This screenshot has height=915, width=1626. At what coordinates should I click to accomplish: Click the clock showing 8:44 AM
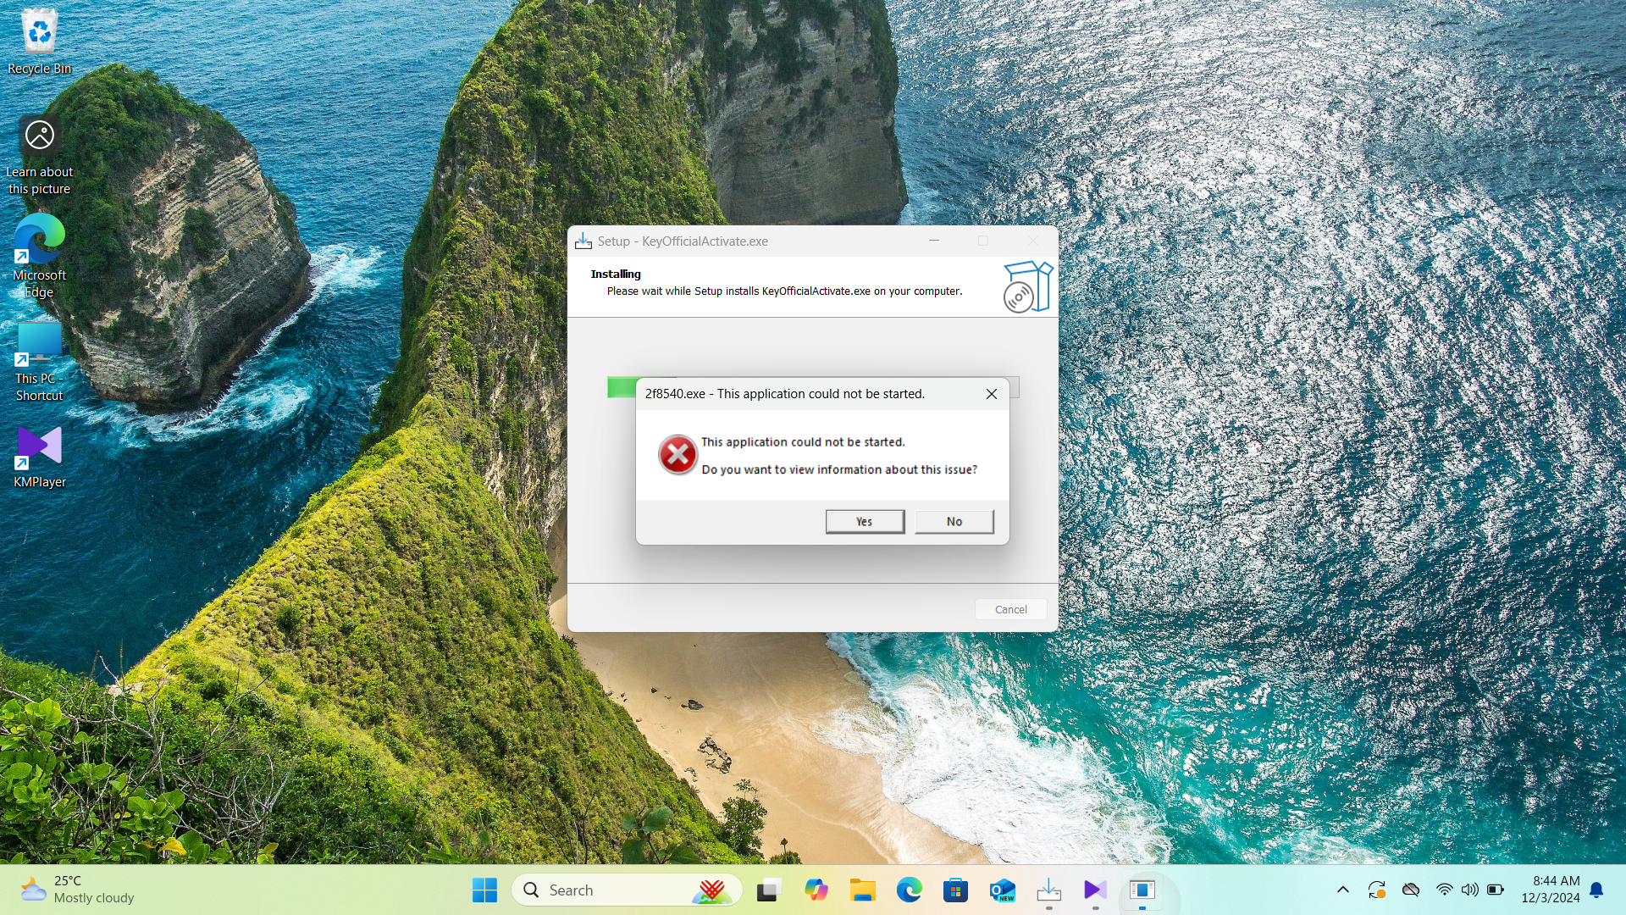coord(1550,890)
